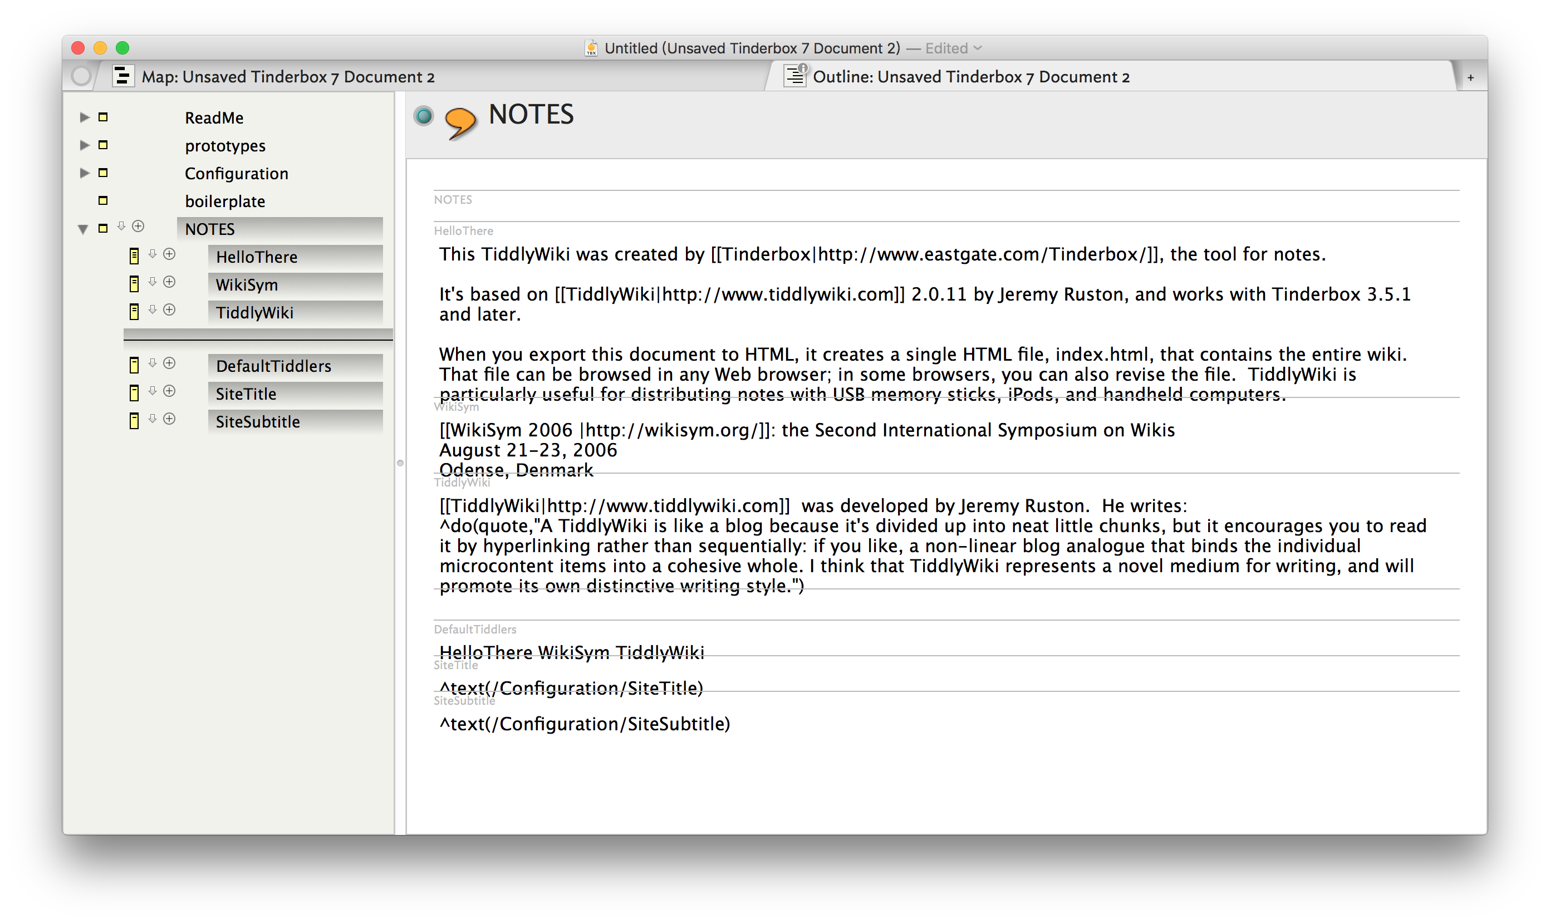Image resolution: width=1550 pixels, height=924 pixels.
Task: Click the down-arrow icon beside SiteSubtitle
Action: point(152,419)
